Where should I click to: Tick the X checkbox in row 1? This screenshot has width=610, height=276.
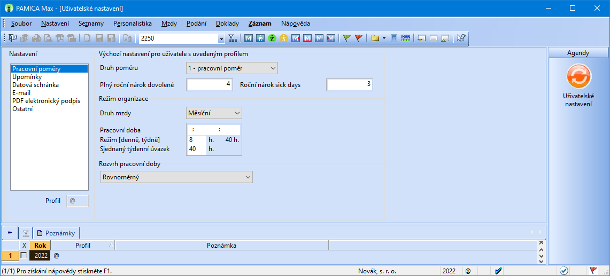24,256
